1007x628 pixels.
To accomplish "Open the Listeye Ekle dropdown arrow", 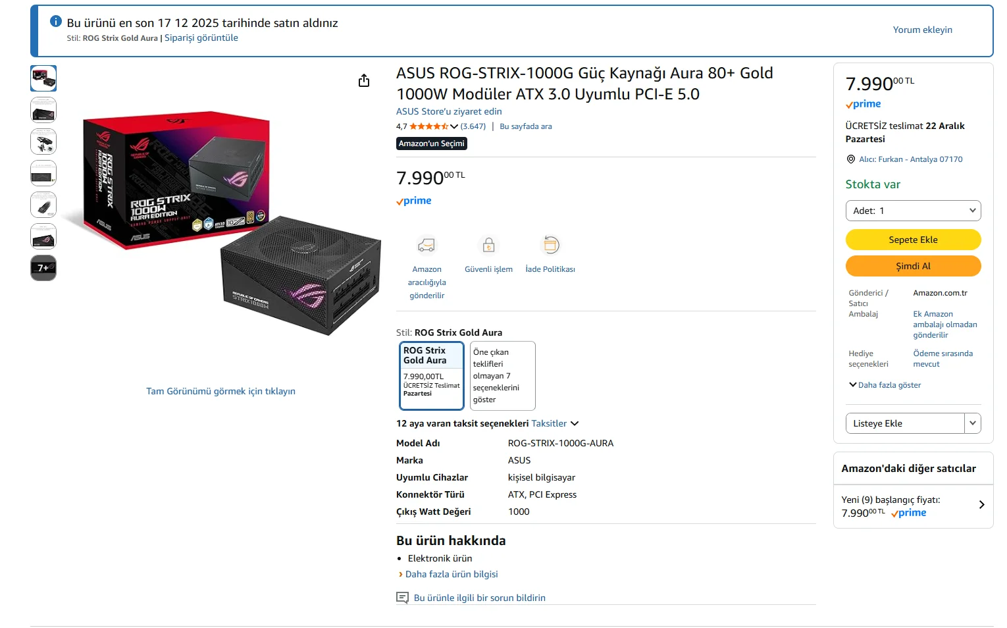I will pos(973,423).
